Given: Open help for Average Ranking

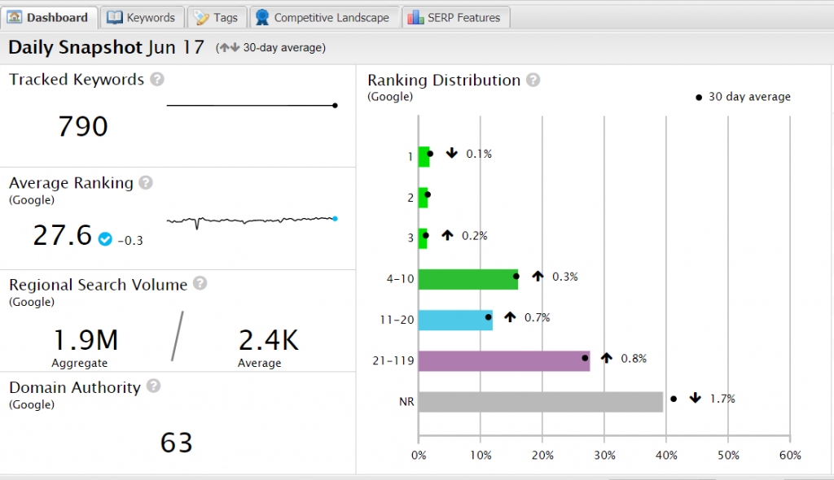Looking at the screenshot, I should point(146,183).
